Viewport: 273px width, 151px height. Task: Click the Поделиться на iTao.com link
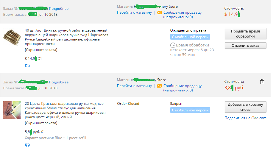(246, 118)
